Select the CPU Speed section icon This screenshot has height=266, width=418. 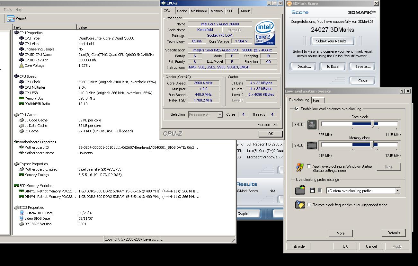click(x=16, y=76)
